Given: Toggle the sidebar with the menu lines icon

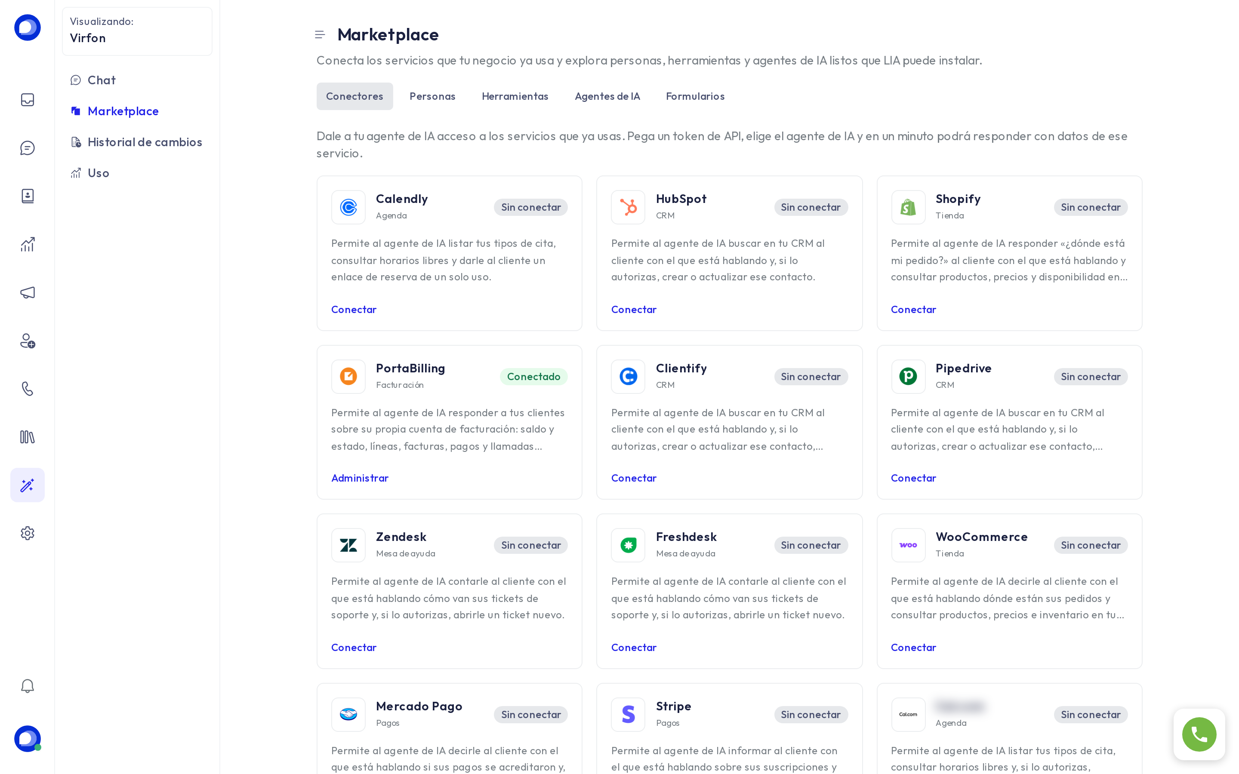Looking at the screenshot, I should click(x=320, y=35).
